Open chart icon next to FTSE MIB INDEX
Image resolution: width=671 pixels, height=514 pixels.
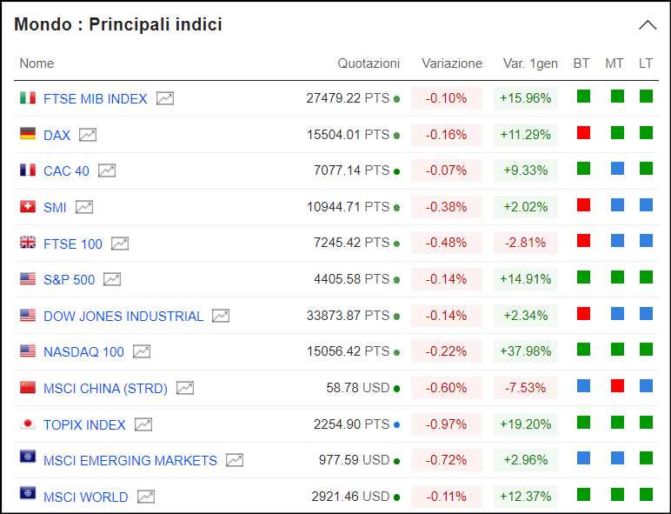click(165, 98)
